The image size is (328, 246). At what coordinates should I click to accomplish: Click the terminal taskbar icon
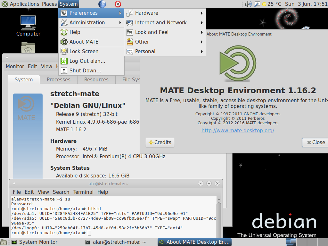(x=88, y=242)
